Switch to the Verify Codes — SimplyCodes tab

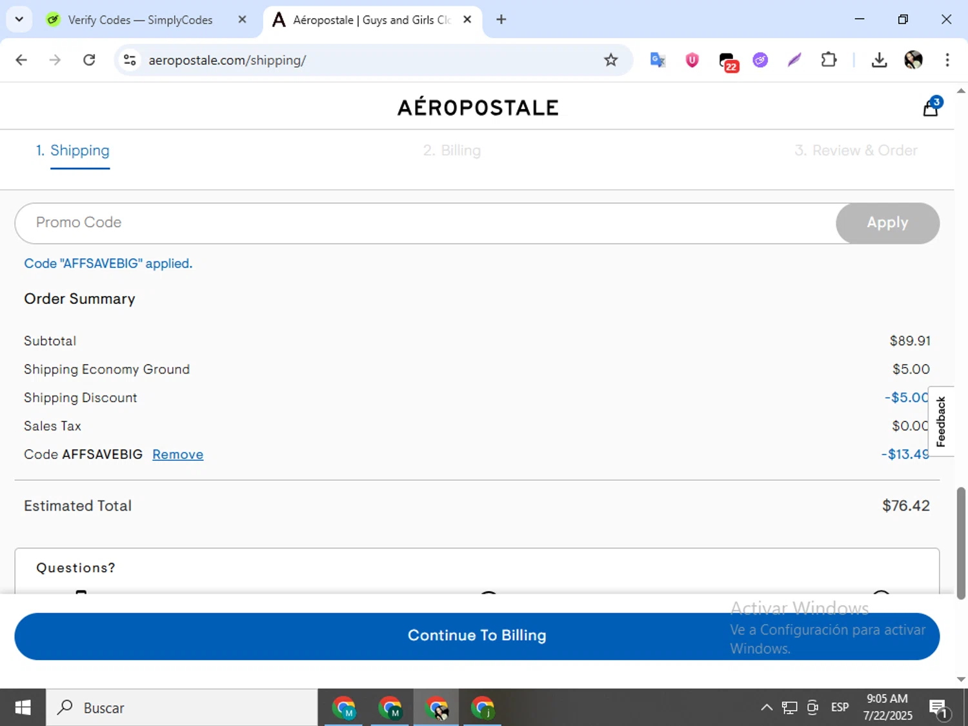[140, 20]
